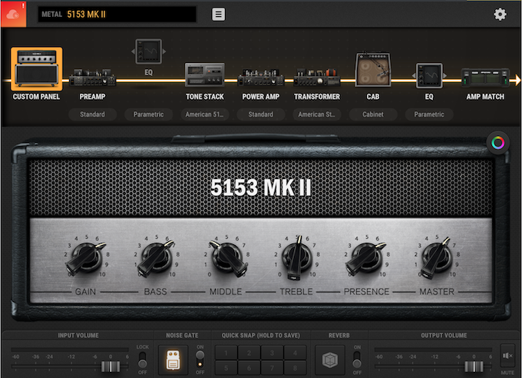The width and height of the screenshot is (522, 378).
Task: Click the METAL category label
Action: 52,15
